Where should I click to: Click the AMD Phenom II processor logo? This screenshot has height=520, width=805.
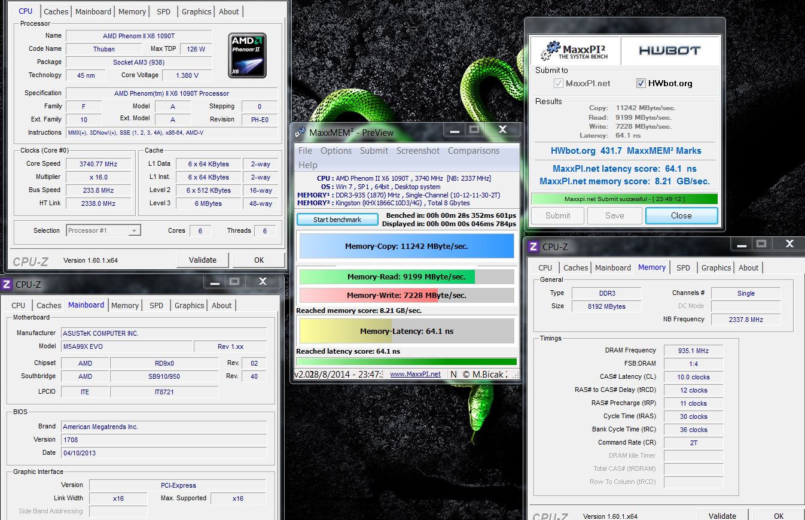[247, 56]
